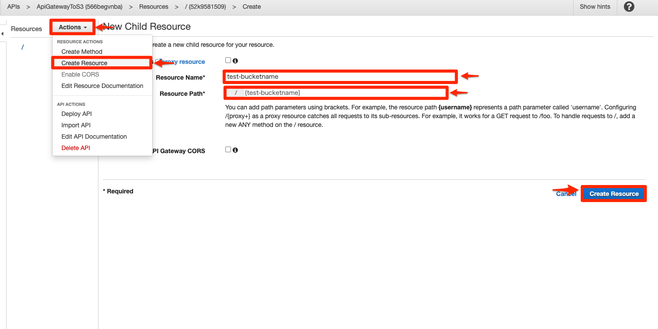
Task: Select Create Resource from the Actions menu
Action: click(x=84, y=63)
